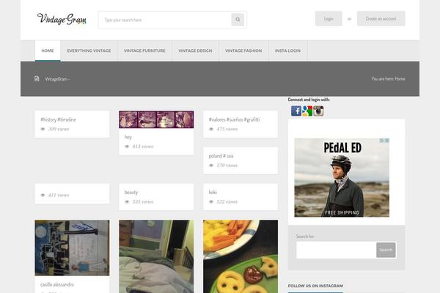440x293 pixels.
Task: Click the eye icon next to 309 views
Action: click(43, 129)
